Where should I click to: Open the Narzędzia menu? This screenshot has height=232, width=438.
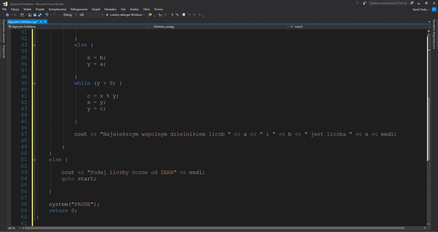point(111,9)
